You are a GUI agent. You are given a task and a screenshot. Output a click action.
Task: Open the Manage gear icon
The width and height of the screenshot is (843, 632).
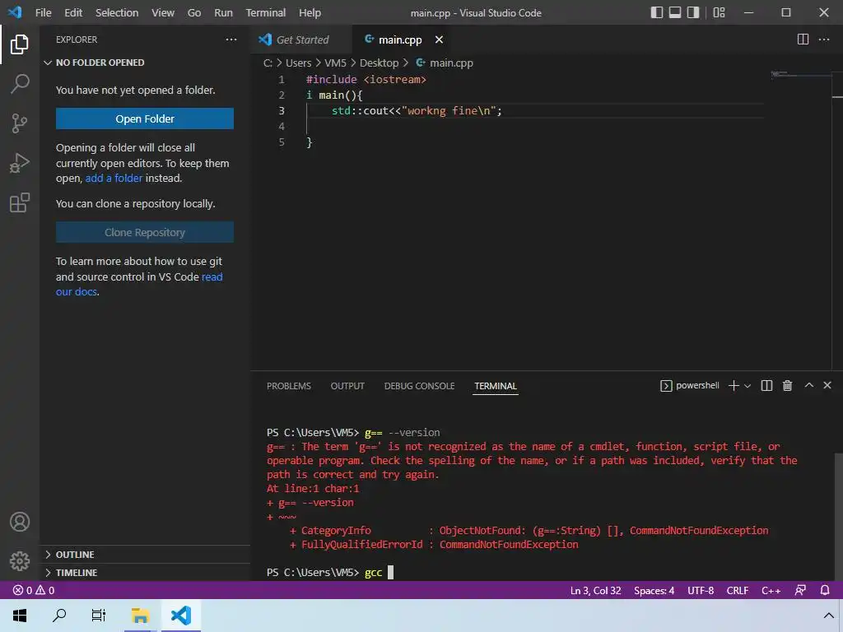(20, 561)
